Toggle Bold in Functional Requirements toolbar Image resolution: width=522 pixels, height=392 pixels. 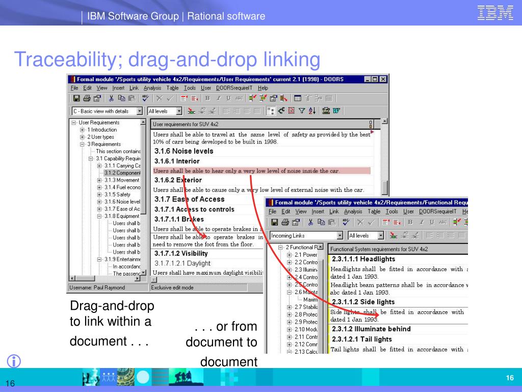pos(410,223)
